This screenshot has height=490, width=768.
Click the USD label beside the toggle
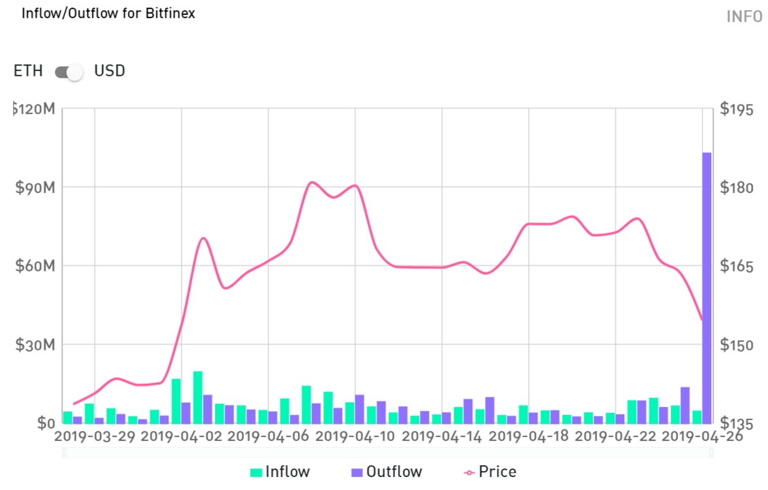coord(111,71)
